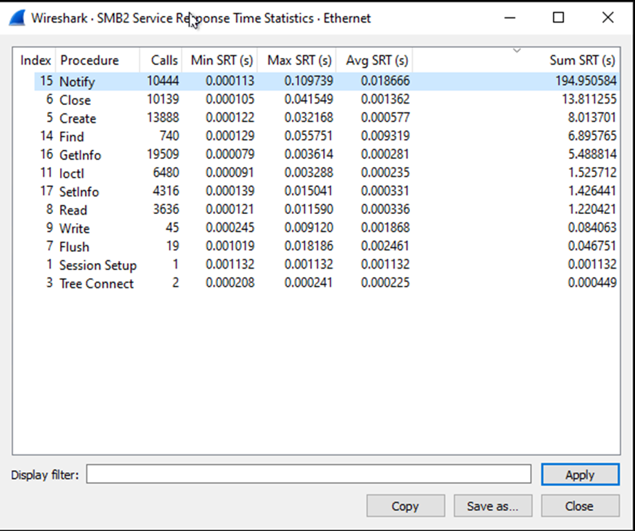Select the Close procedure row in table
Screen dimensions: 635x531
pos(326,99)
